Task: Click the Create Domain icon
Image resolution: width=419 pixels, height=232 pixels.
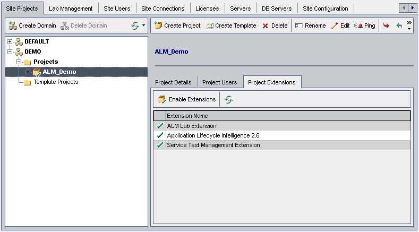Action: click(13, 25)
